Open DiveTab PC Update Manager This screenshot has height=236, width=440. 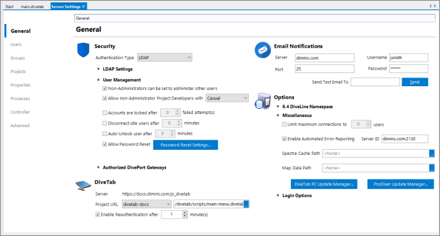[324, 184]
